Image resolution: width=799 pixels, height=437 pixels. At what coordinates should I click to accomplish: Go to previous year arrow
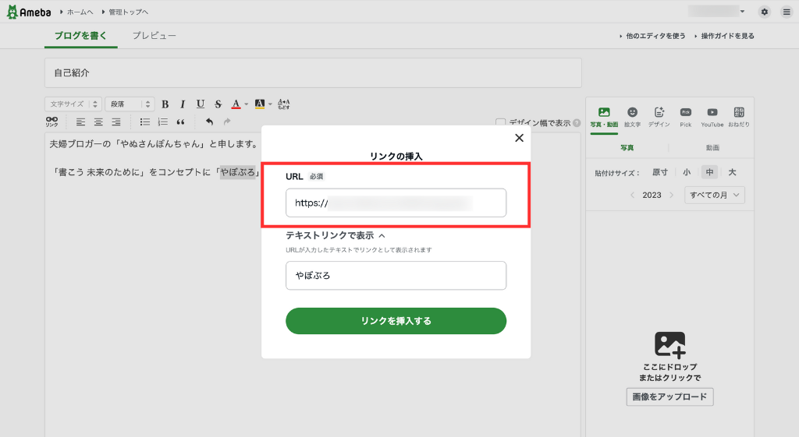(632, 195)
